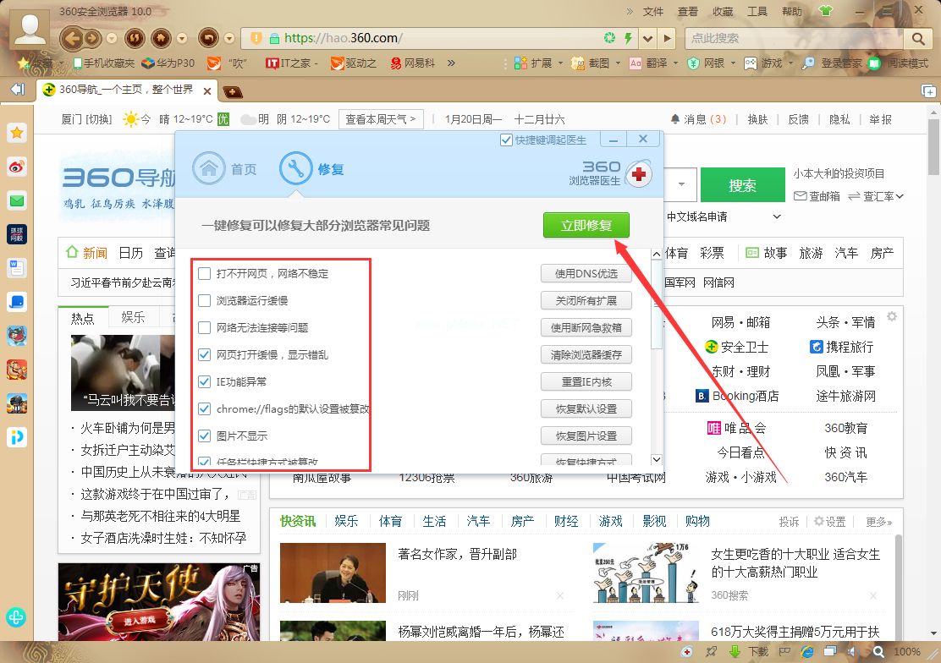Click the browser doctor cross icon in status bar
This screenshot has width=941, height=663.
[686, 651]
